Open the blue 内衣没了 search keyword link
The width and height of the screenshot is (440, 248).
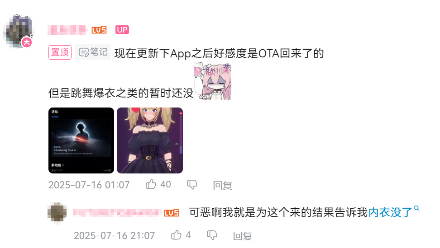390,212
